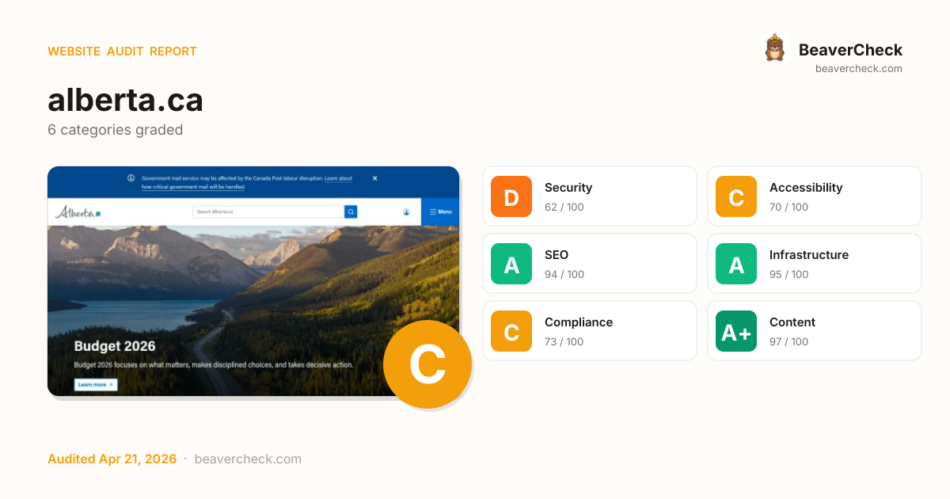Click the Security grade D badge

coord(511,196)
